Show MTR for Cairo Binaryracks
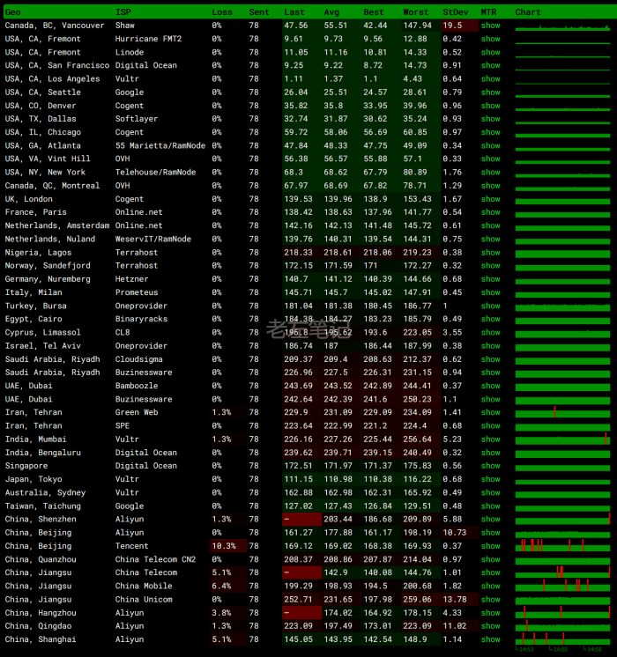The image size is (617, 657). tap(490, 319)
